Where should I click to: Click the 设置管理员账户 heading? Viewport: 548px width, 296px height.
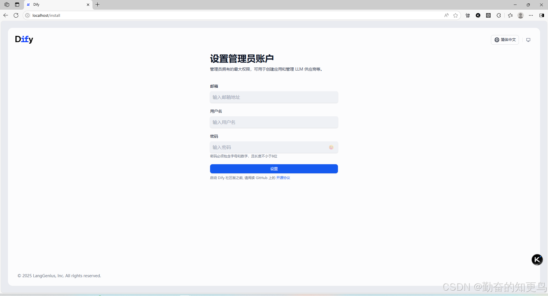coord(242,59)
